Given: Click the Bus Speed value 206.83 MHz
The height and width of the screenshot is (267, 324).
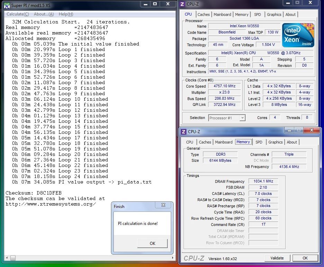Looking at the screenshot, I should (224, 98).
